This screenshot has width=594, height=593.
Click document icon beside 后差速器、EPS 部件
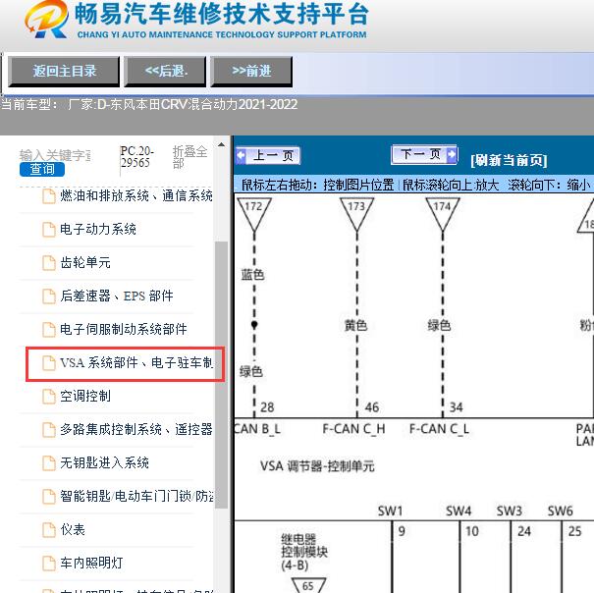[48, 296]
